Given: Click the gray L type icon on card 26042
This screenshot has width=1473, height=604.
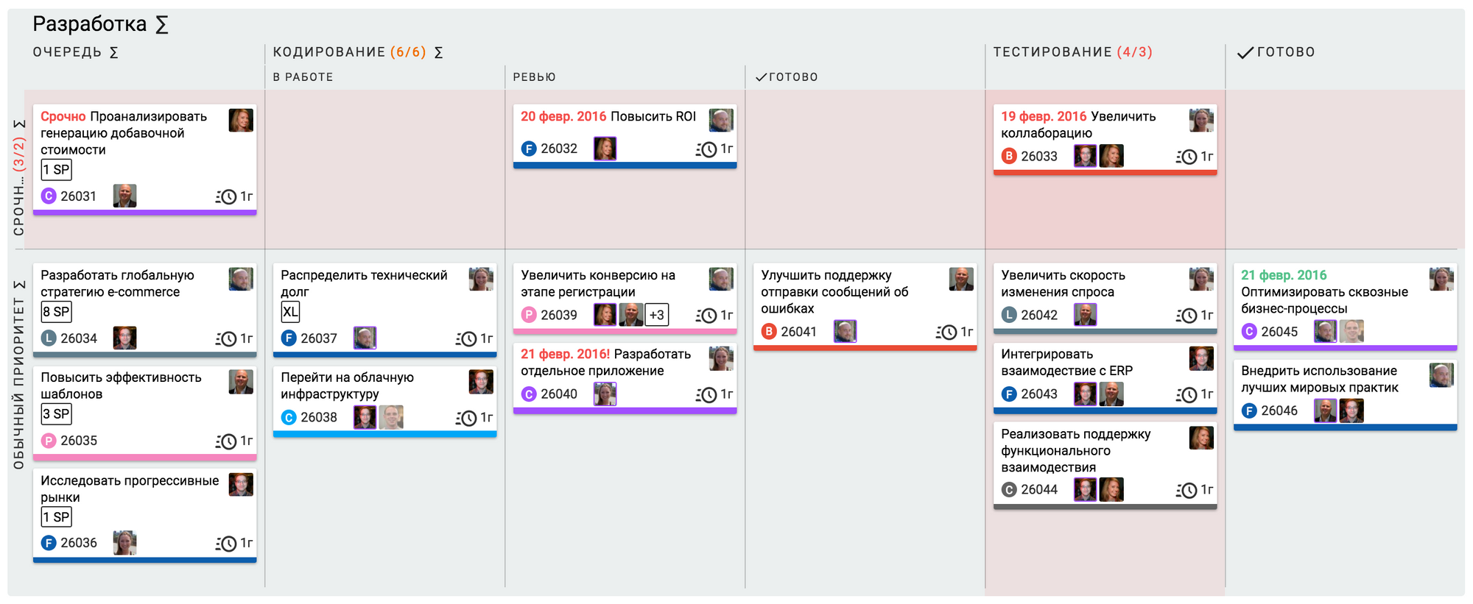Looking at the screenshot, I should click(1008, 315).
